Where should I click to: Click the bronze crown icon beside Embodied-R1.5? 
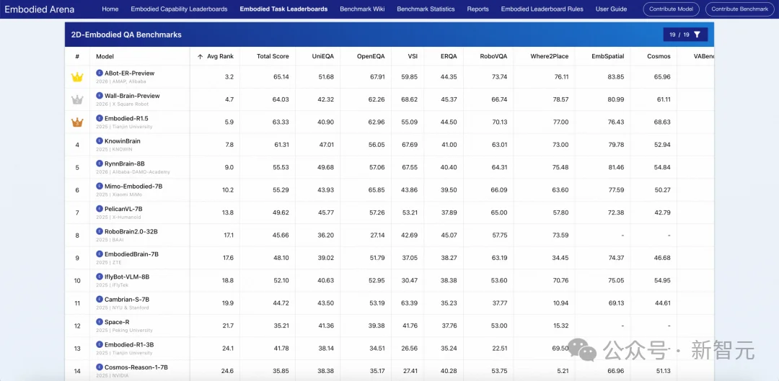[77, 122]
